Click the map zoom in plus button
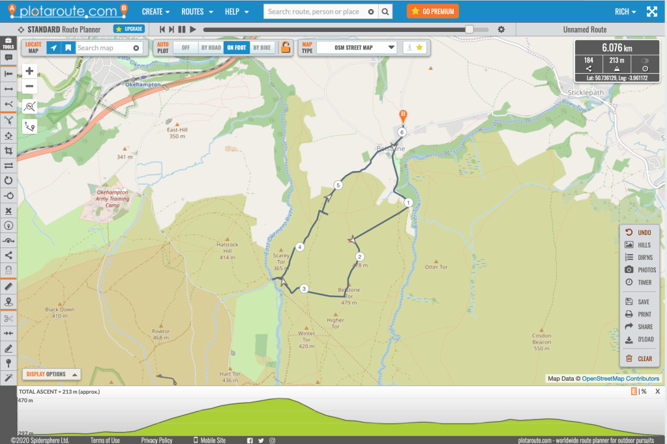This screenshot has height=444, width=667. pyautogui.click(x=29, y=71)
